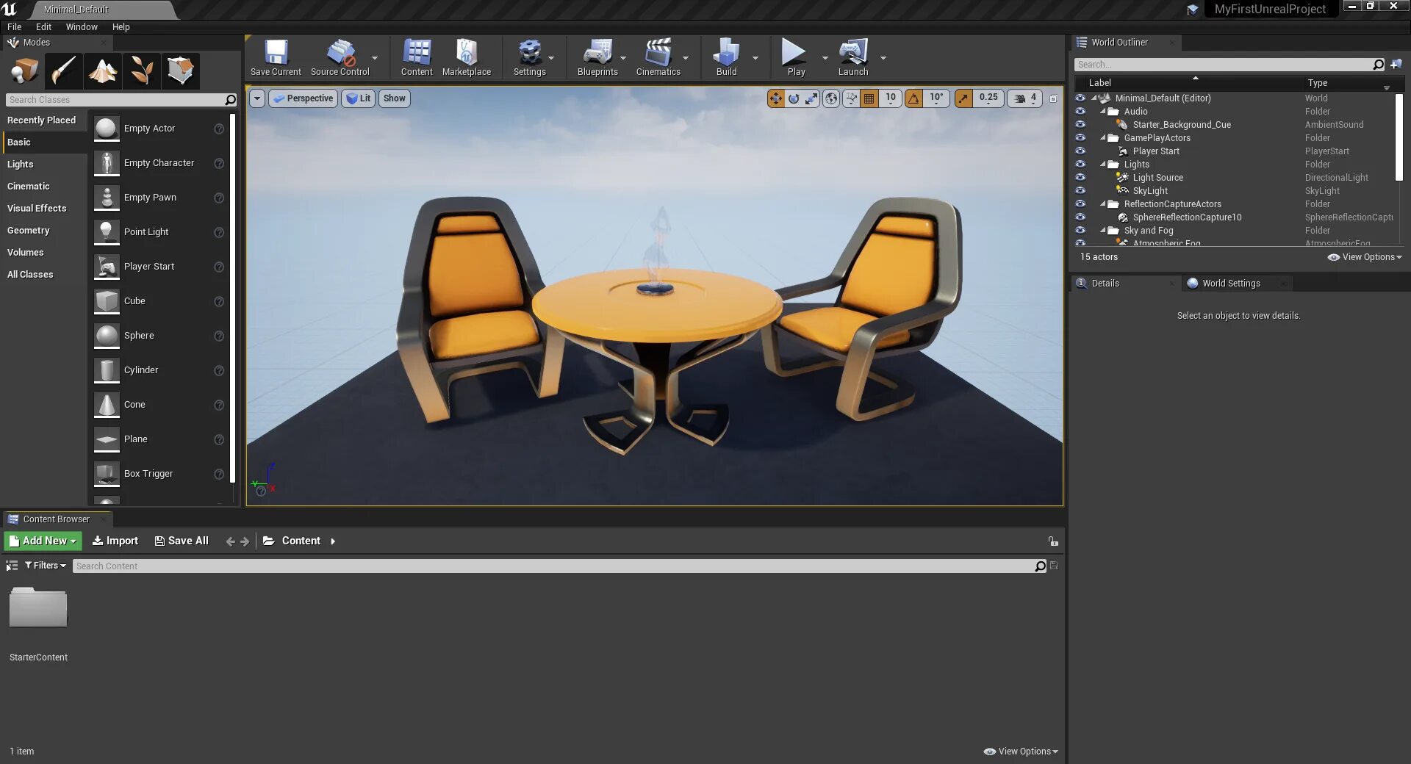Collapse the Audio folder
This screenshot has height=764, width=1411.
point(1103,112)
